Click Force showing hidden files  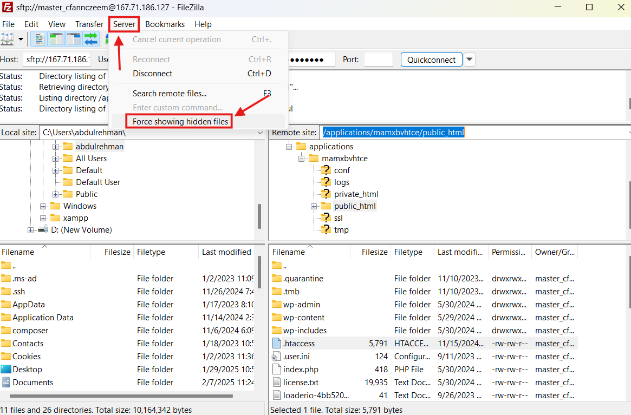click(x=180, y=122)
